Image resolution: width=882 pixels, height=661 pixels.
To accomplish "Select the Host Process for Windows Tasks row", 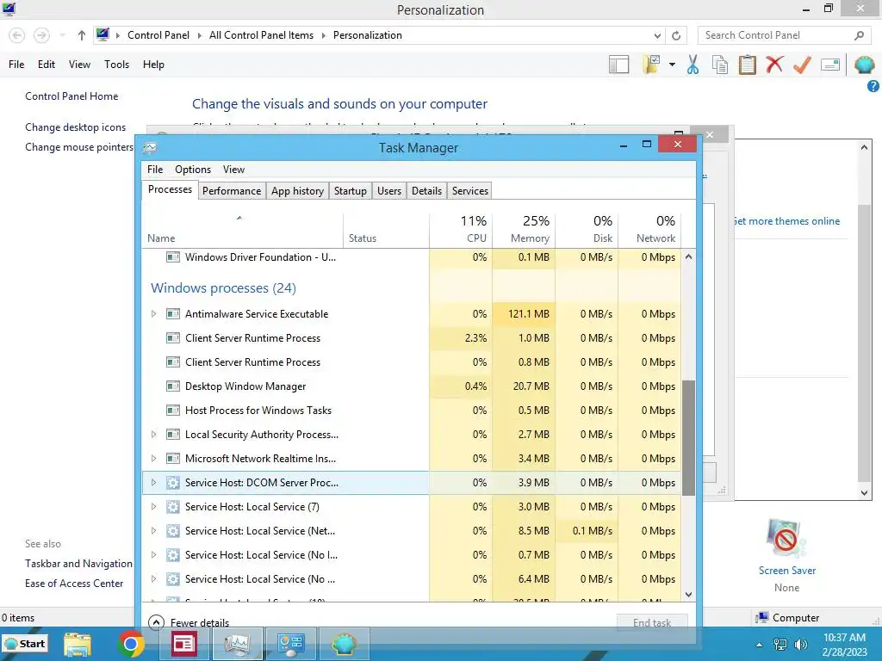I will click(411, 411).
